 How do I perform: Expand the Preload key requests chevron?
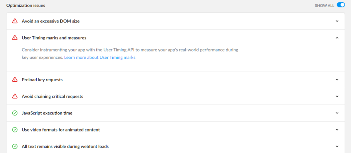tap(337, 80)
